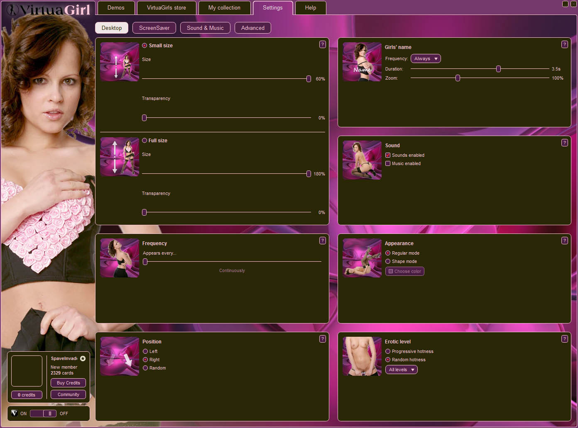Viewport: 578px width, 428px height.
Task: Click the Erotic level help icon
Action: tap(564, 339)
